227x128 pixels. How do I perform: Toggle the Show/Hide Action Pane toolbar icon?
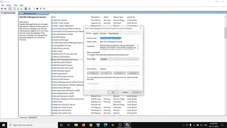click(x=29, y=9)
